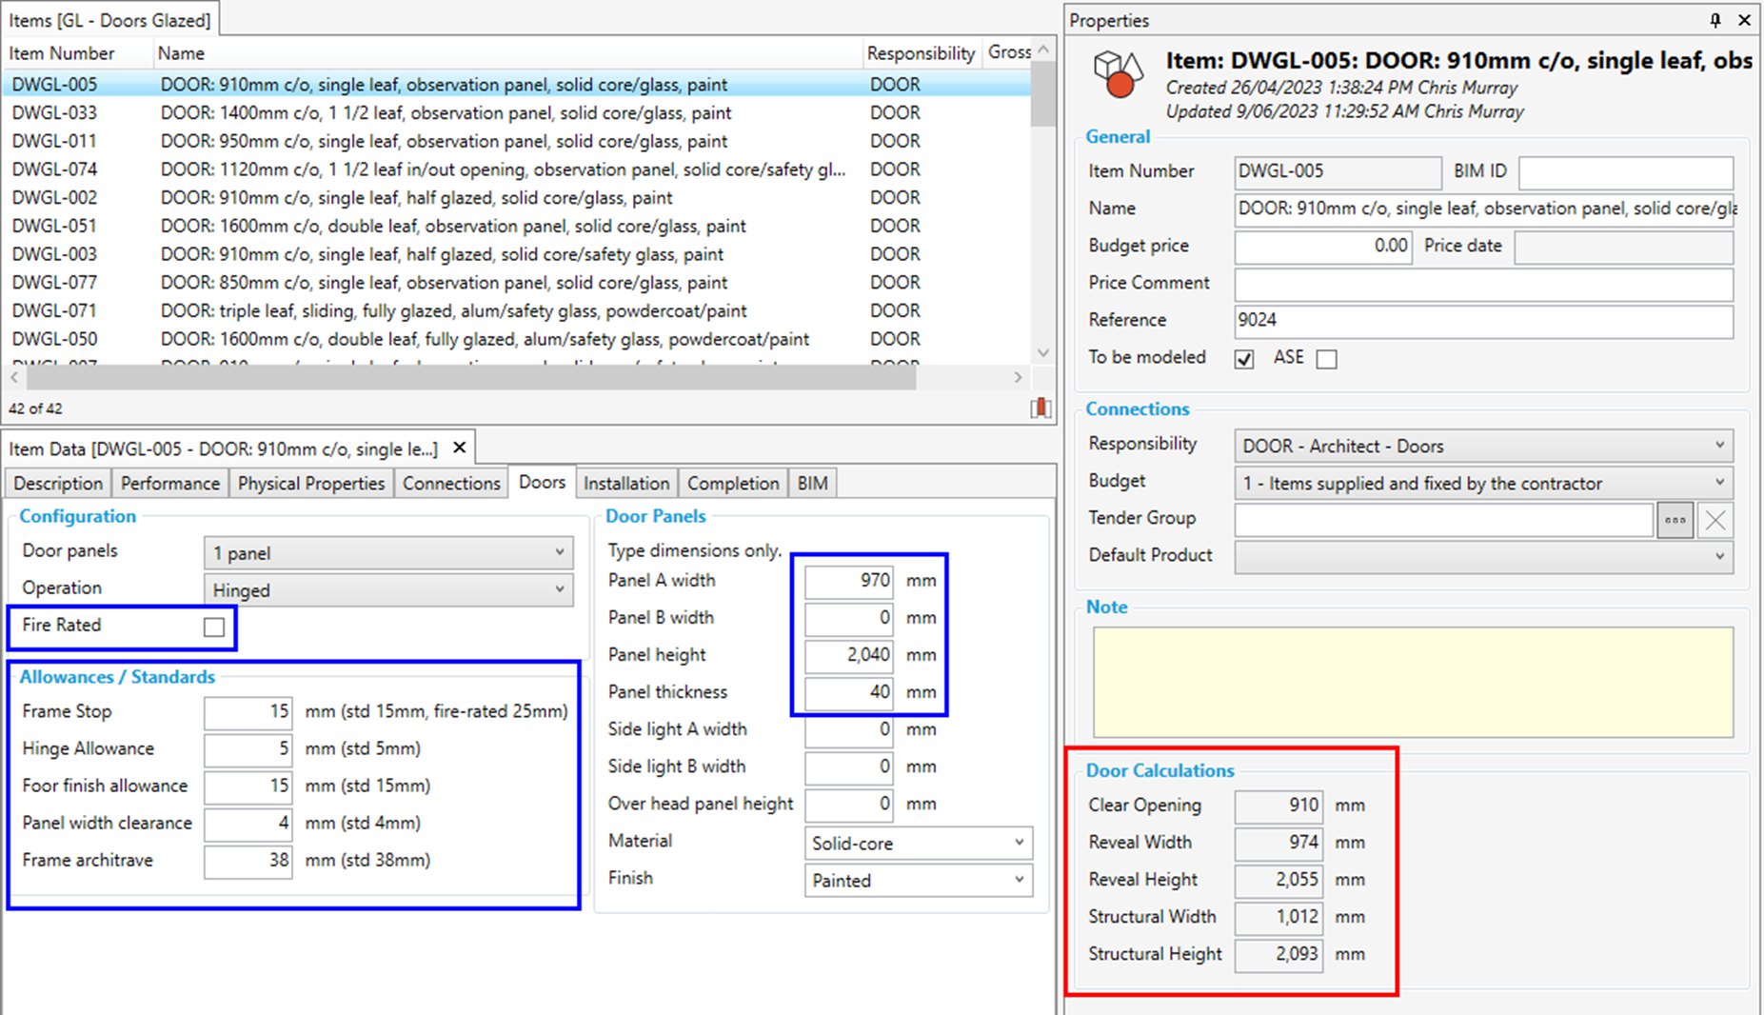This screenshot has height=1015, width=1764.
Task: Close the Item Data DWGL-005 tab
Action: (x=460, y=448)
